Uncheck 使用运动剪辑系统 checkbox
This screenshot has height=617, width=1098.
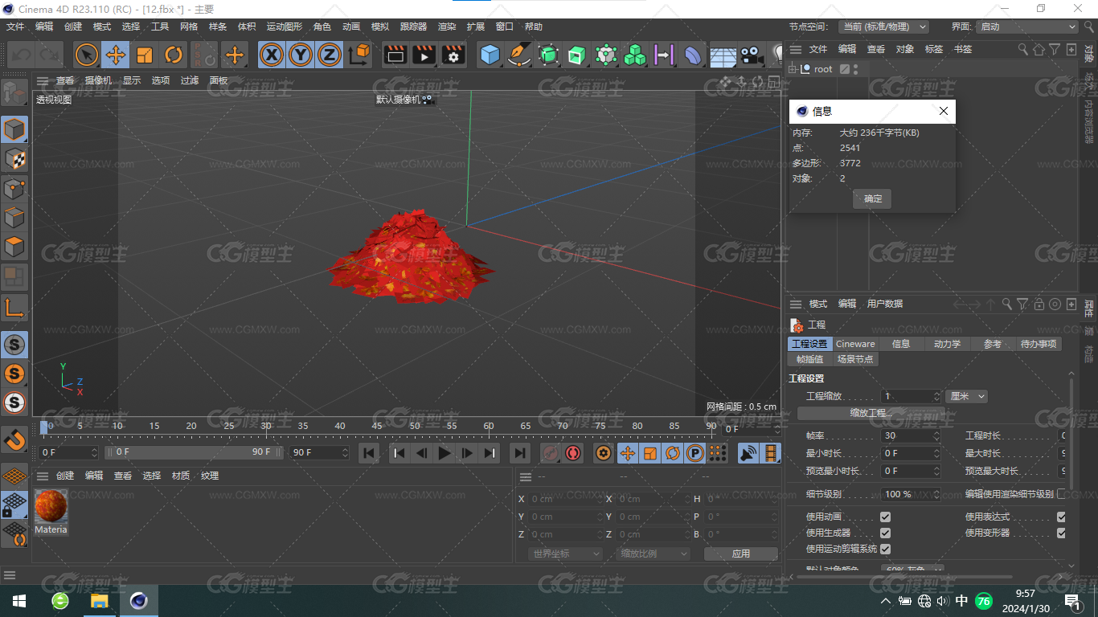[885, 549]
